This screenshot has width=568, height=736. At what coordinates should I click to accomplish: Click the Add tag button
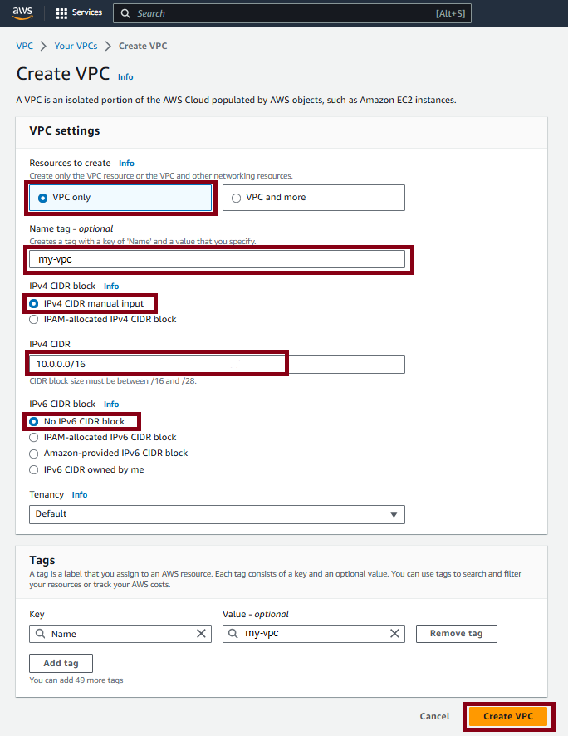[x=61, y=663]
